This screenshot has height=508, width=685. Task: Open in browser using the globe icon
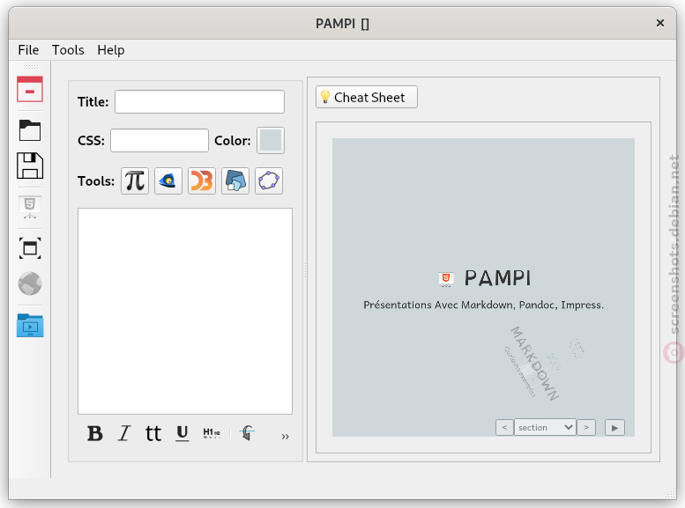click(30, 283)
